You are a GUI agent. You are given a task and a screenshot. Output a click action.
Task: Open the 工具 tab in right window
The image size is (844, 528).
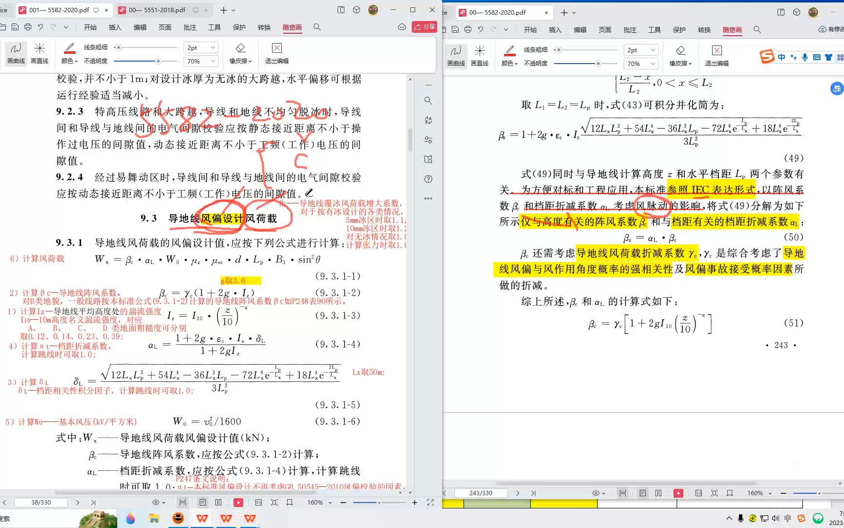tap(654, 30)
